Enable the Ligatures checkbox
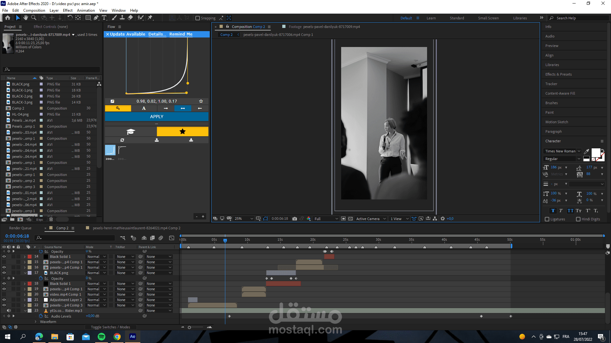This screenshot has height=343, width=611. [x=547, y=219]
